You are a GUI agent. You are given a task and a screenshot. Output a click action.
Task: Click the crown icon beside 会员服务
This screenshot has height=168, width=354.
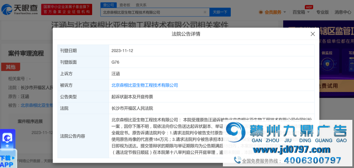coord(261,12)
